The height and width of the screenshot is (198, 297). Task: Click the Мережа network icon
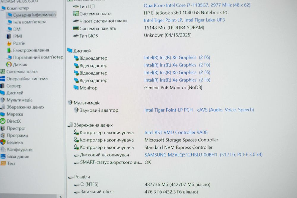click(2, 114)
